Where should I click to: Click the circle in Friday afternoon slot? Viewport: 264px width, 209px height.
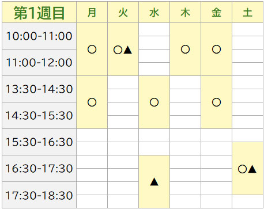[216, 102]
